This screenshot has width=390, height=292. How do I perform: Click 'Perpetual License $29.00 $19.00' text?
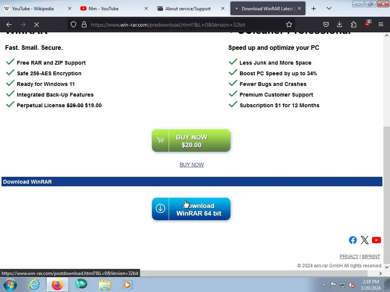pos(59,105)
